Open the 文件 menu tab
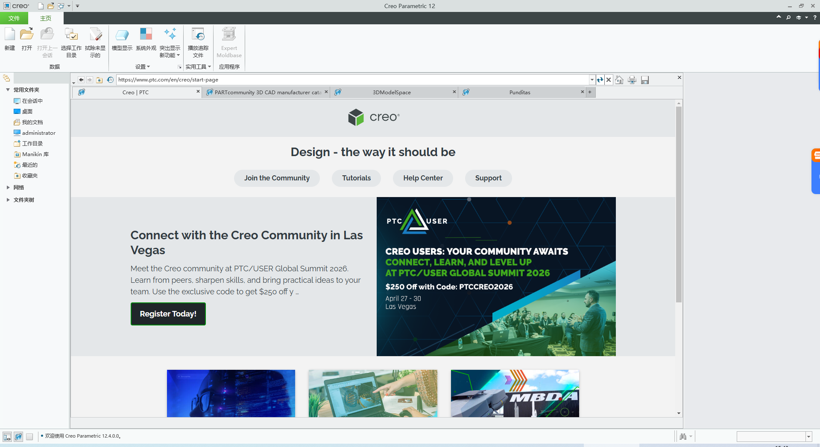This screenshot has height=447, width=820. (x=14, y=18)
